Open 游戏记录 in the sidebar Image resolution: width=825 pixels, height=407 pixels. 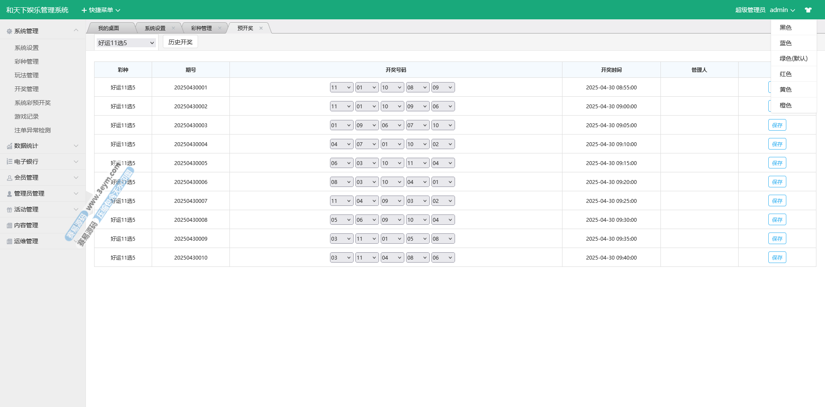(27, 116)
